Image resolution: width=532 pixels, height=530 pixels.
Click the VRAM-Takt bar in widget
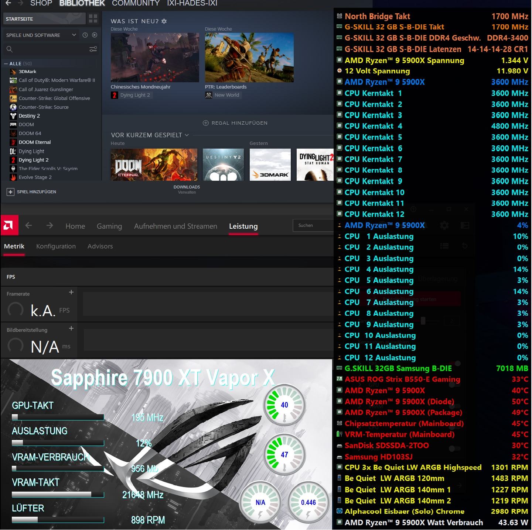coord(58,494)
